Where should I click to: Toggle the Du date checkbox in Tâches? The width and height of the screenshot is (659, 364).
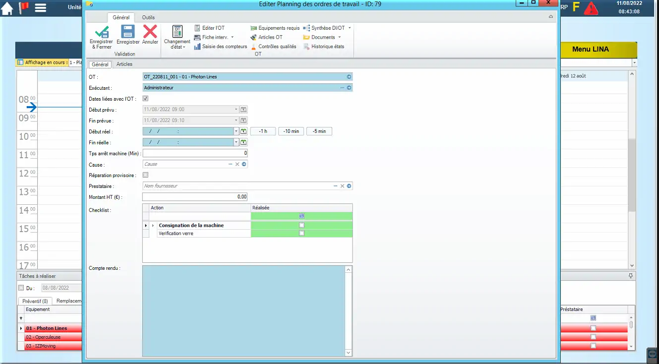click(21, 288)
